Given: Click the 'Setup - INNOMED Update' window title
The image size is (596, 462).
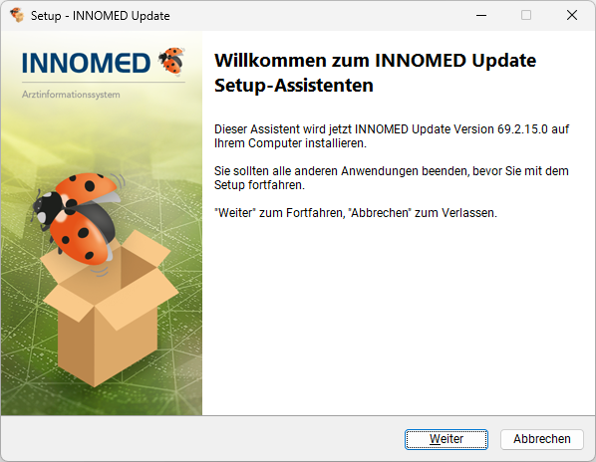Looking at the screenshot, I should tap(101, 16).
